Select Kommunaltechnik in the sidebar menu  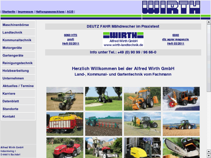click(18, 40)
